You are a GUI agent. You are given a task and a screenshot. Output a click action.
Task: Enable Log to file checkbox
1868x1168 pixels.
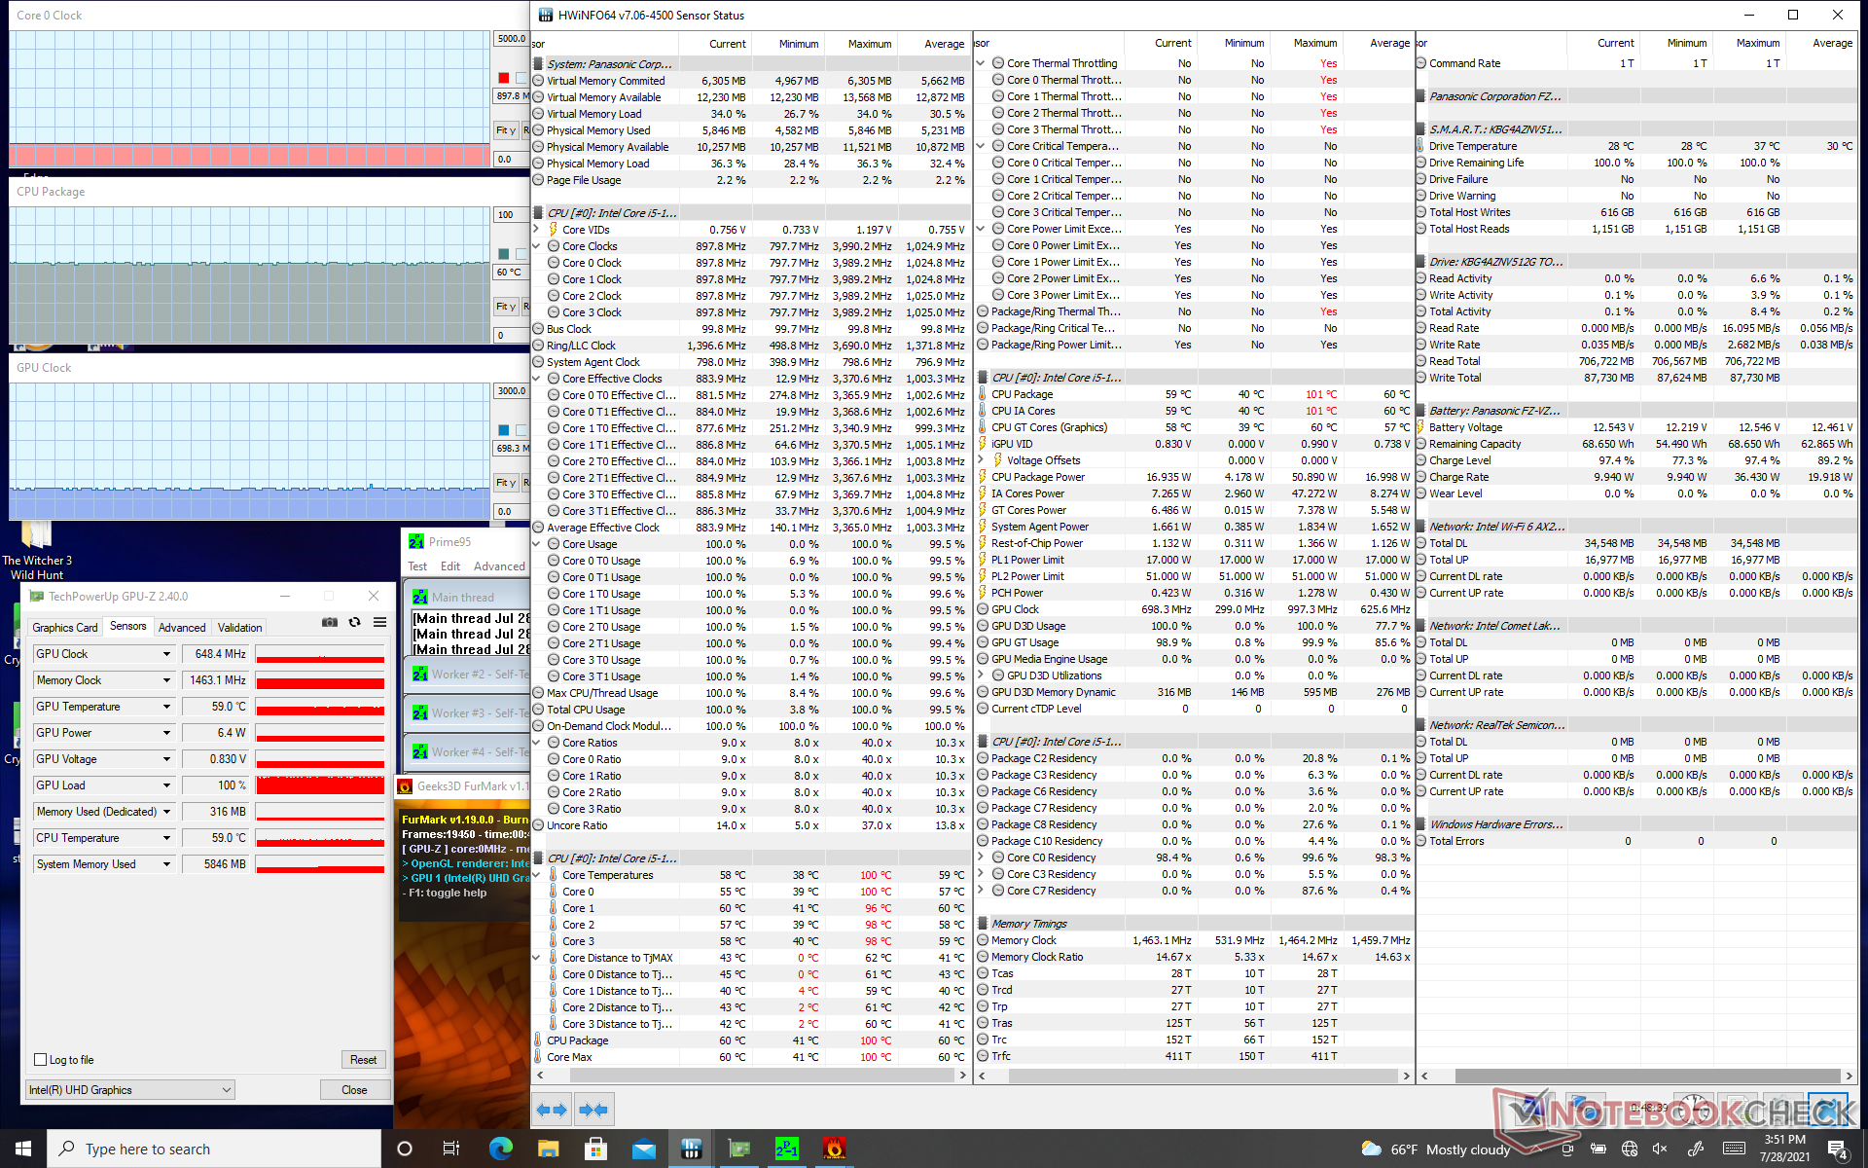pyautogui.click(x=41, y=1060)
